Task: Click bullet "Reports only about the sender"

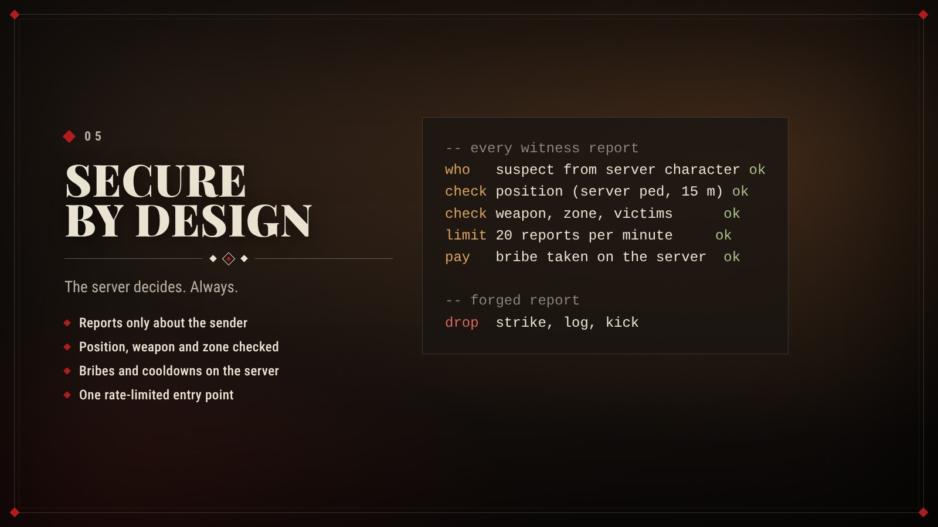Action: coord(163,323)
